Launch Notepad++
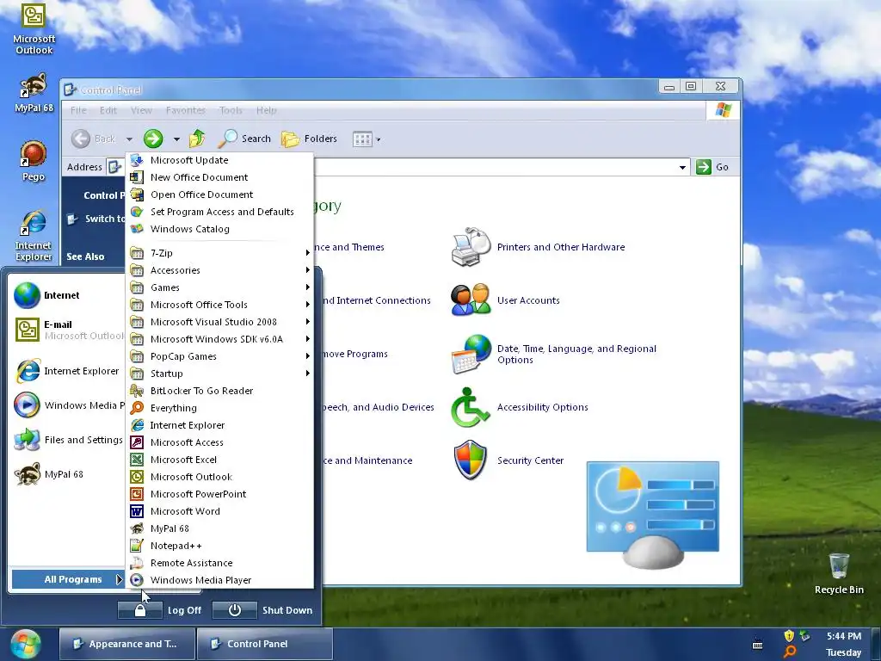The width and height of the screenshot is (881, 661). point(219,546)
